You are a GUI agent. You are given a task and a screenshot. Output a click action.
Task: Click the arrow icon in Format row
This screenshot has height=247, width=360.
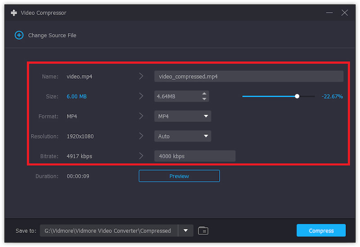(141, 116)
